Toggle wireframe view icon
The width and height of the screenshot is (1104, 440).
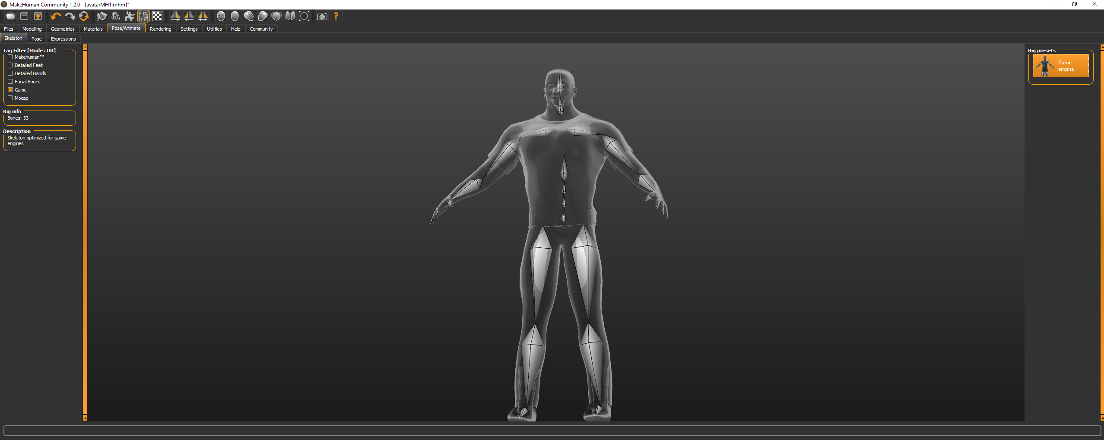click(116, 16)
